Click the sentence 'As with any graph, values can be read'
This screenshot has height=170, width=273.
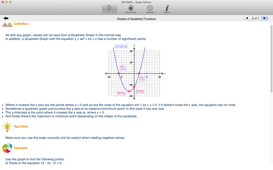click(63, 35)
